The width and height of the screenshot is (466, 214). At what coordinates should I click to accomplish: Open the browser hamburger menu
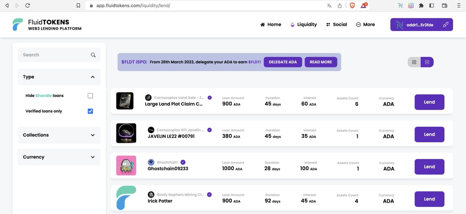pyautogui.click(x=459, y=6)
